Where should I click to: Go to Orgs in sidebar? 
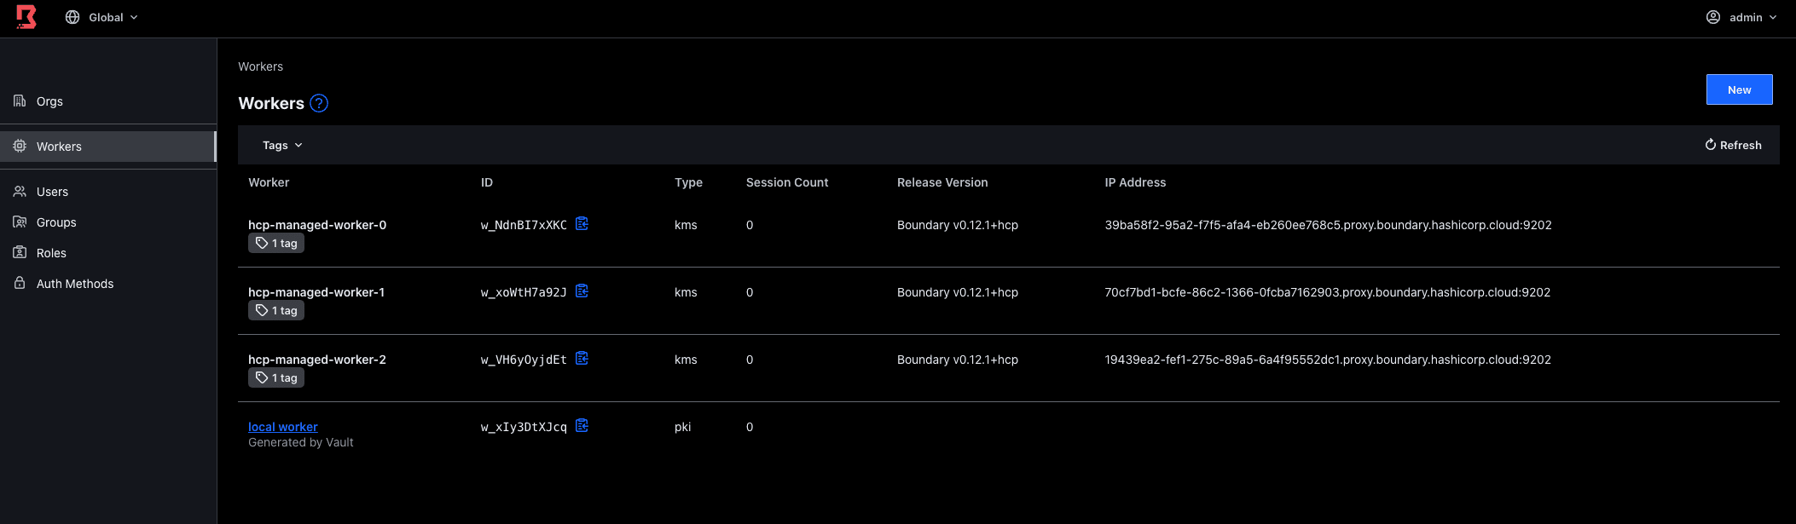49,101
